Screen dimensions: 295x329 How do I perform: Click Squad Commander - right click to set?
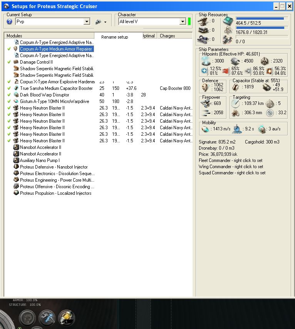click(x=232, y=173)
